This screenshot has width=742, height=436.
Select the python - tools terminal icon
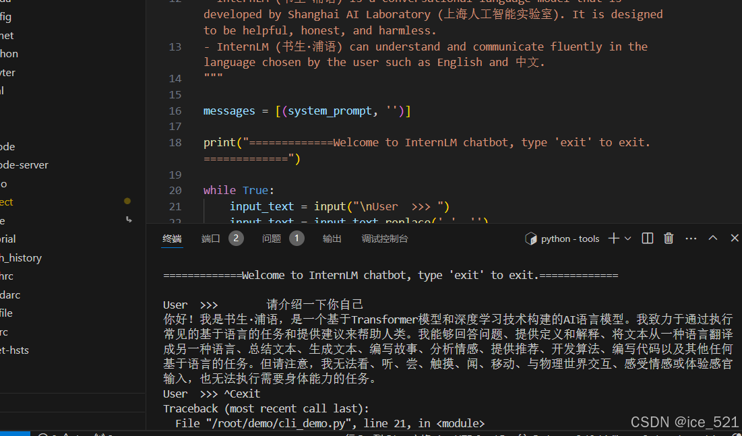tap(530, 239)
